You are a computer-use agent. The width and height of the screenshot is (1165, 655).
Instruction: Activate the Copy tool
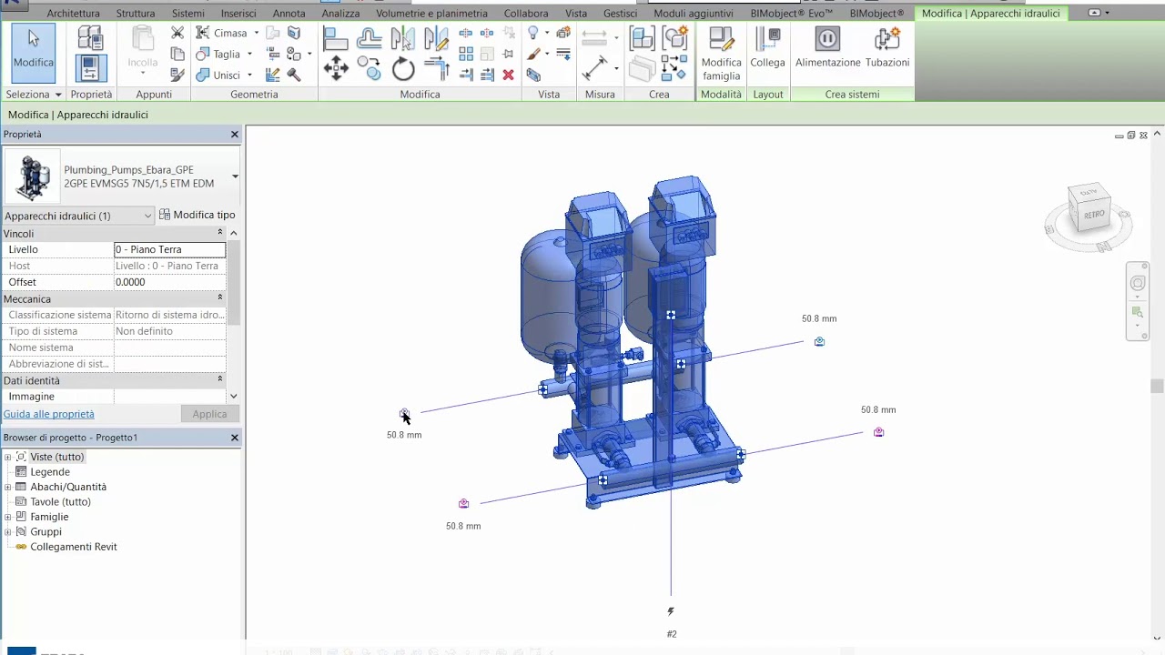point(370,68)
